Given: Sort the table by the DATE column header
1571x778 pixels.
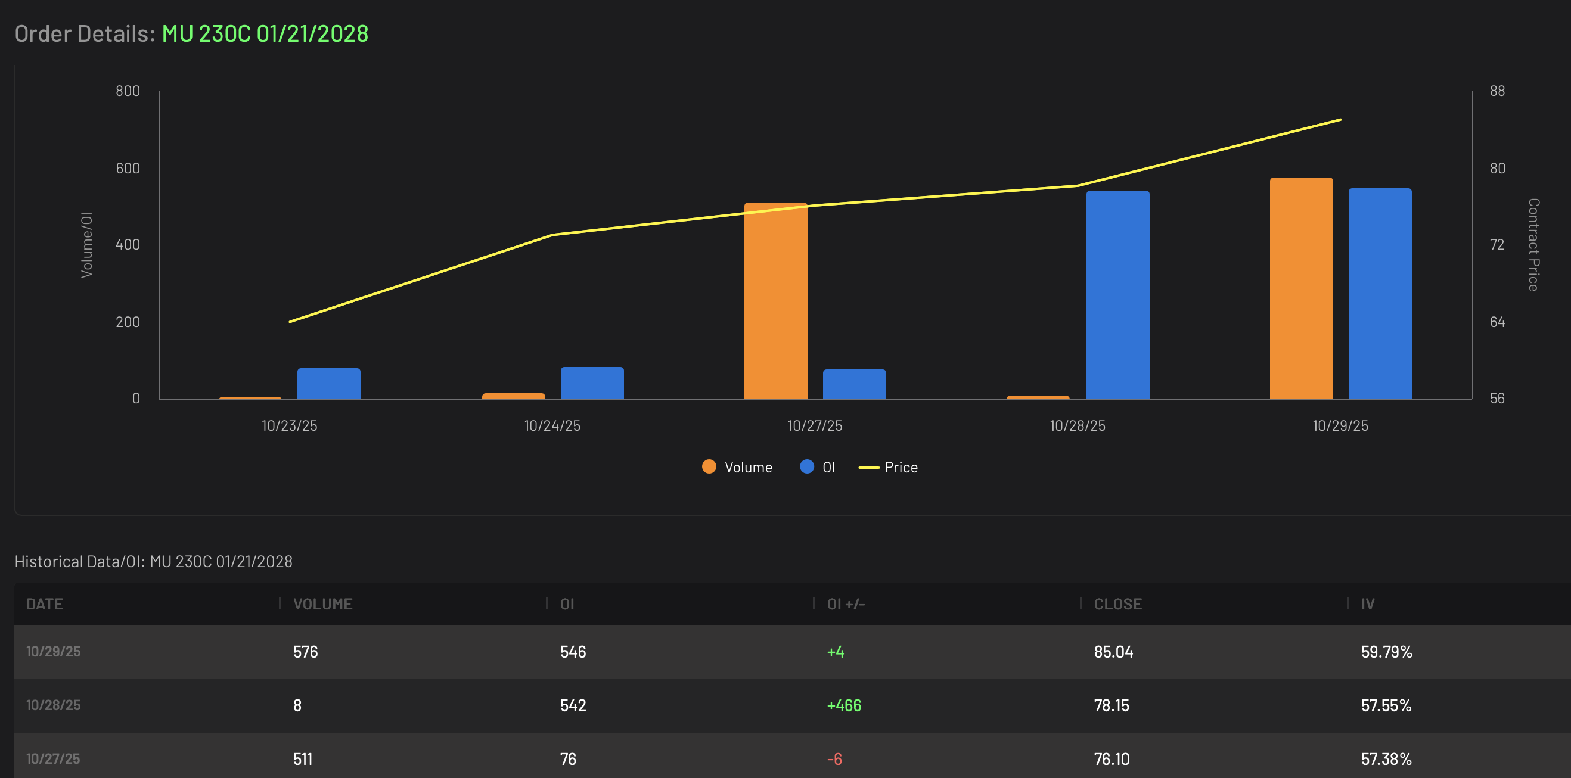Looking at the screenshot, I should (45, 603).
